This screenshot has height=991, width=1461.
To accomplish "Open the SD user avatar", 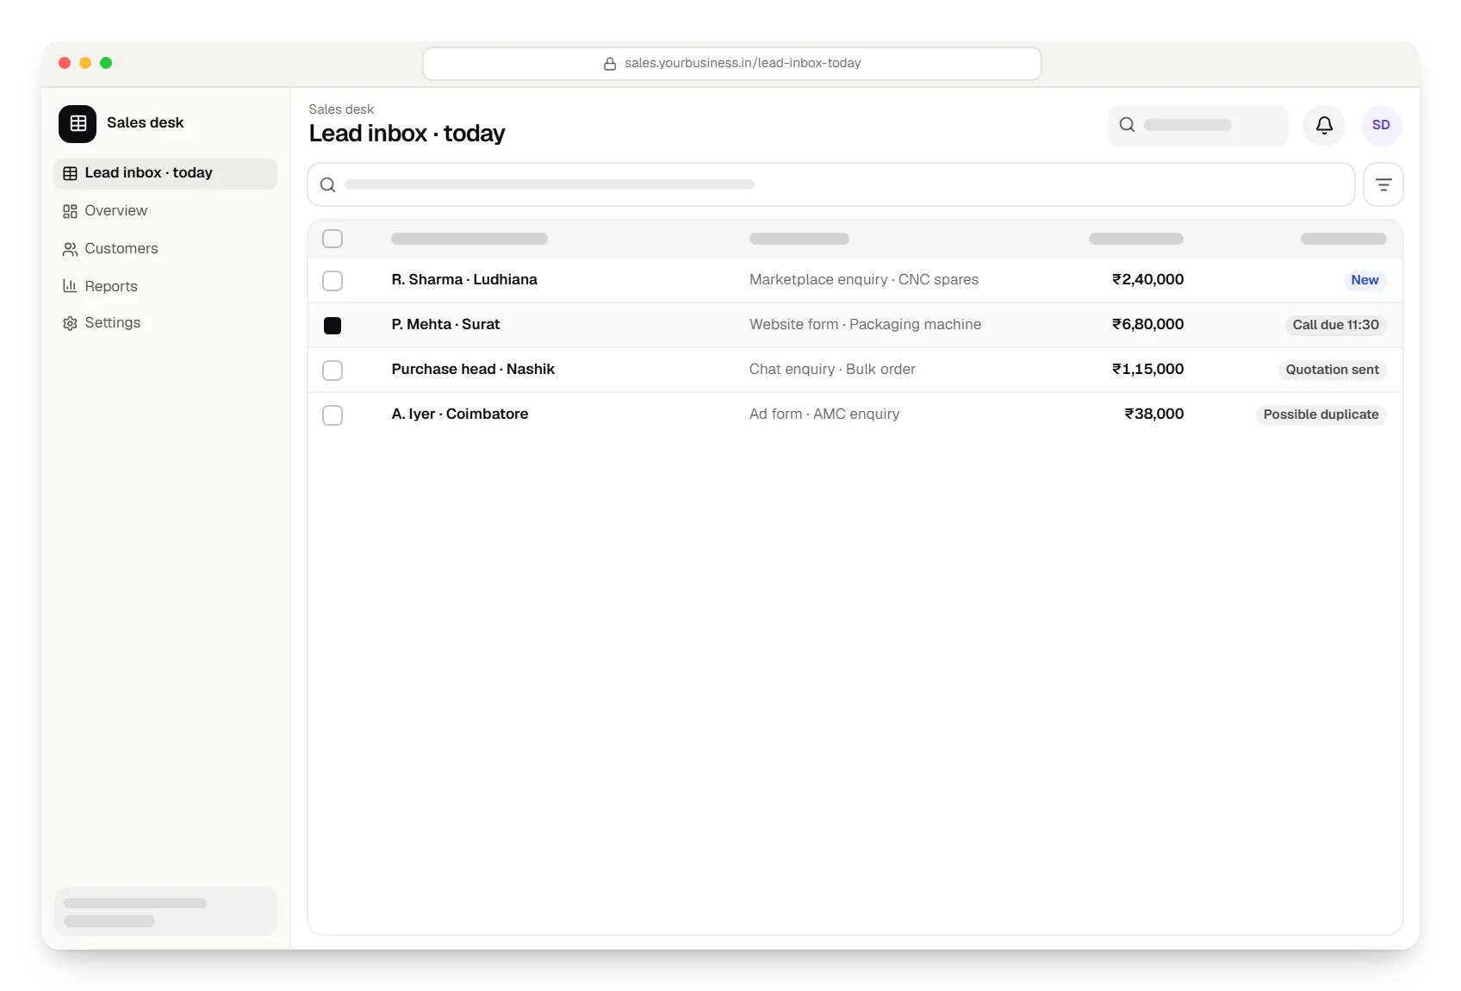I will point(1381,125).
